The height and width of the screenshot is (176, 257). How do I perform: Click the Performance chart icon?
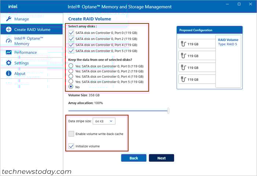(x=9, y=52)
